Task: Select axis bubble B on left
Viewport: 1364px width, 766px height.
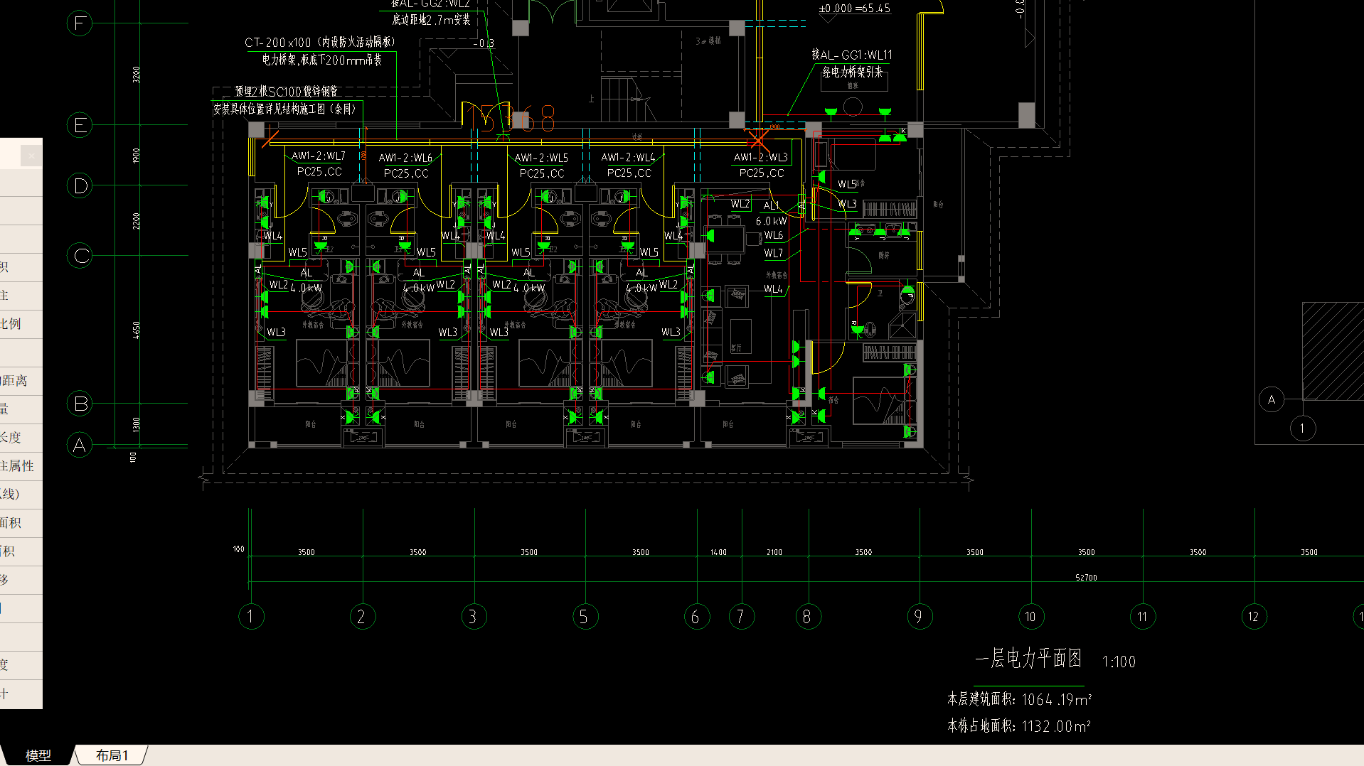Action: point(80,404)
